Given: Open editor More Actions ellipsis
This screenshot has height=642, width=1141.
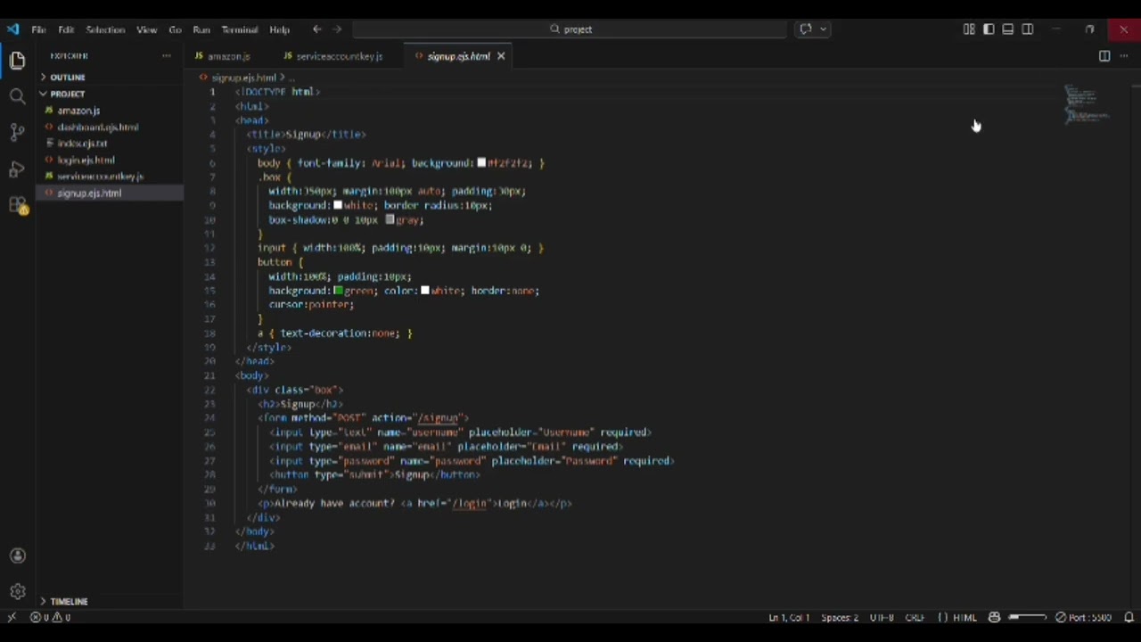Looking at the screenshot, I should coord(1122,56).
